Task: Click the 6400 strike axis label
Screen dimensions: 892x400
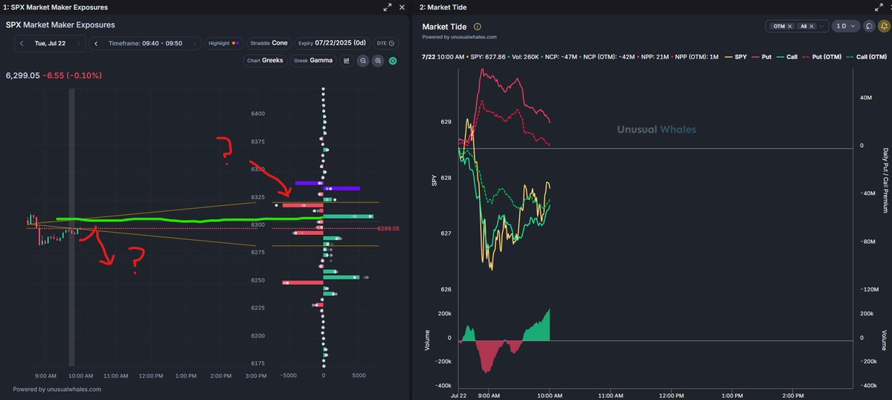Action: (257, 114)
